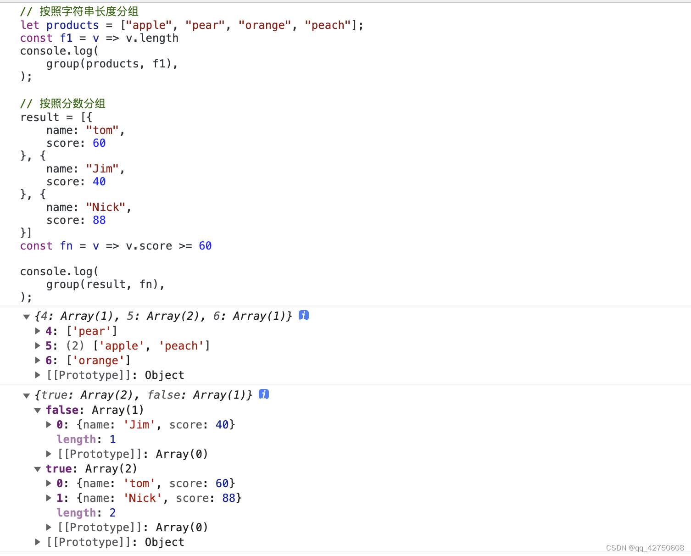The width and height of the screenshot is (691, 556).
Task: Click the info icon beside the true/false object summary
Action: pyautogui.click(x=264, y=394)
